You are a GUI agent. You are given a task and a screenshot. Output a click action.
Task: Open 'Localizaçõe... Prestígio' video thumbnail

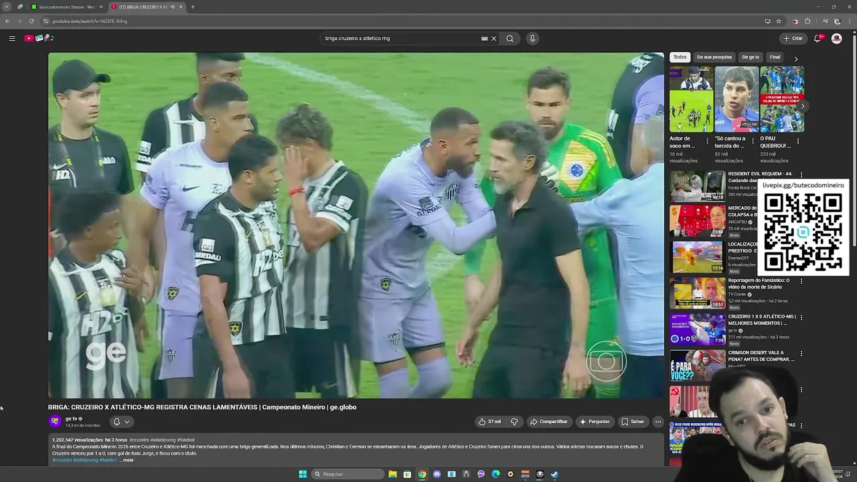[x=697, y=257]
